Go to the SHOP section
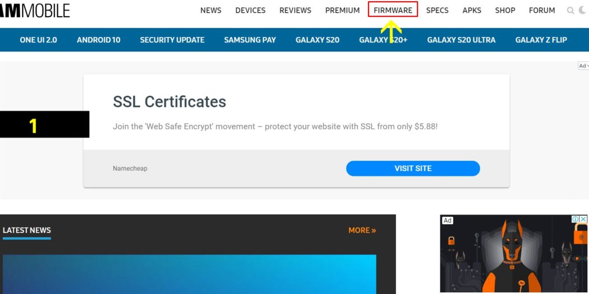 click(505, 11)
